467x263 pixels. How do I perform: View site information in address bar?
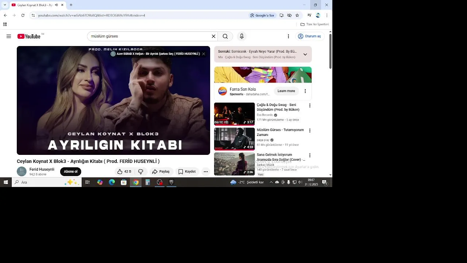pos(33,15)
